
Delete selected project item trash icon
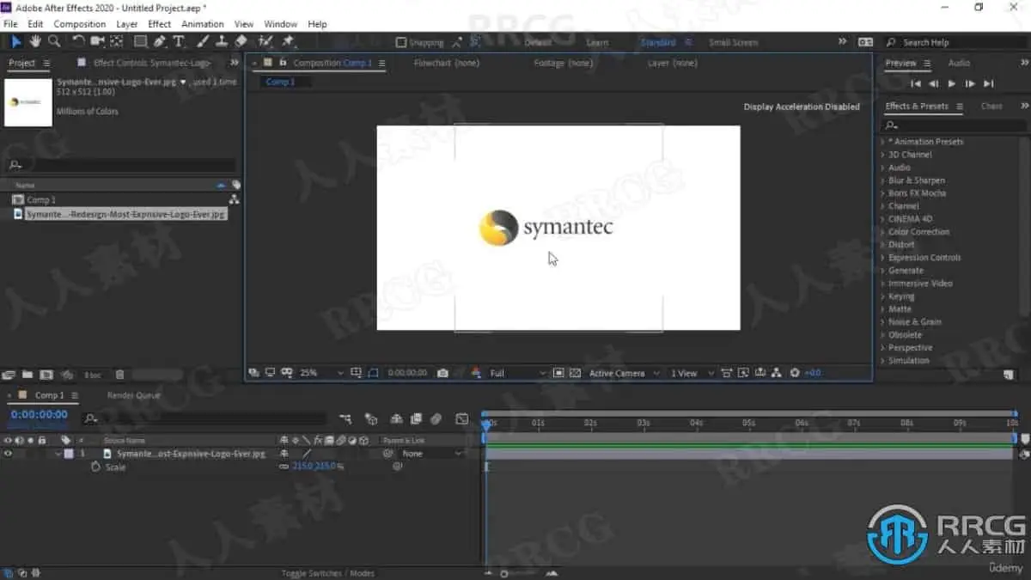point(119,375)
